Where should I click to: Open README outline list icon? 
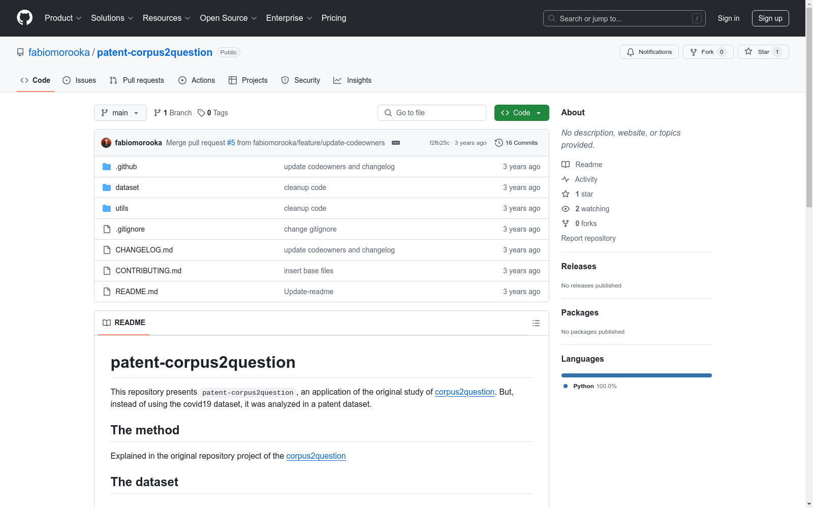[536, 323]
